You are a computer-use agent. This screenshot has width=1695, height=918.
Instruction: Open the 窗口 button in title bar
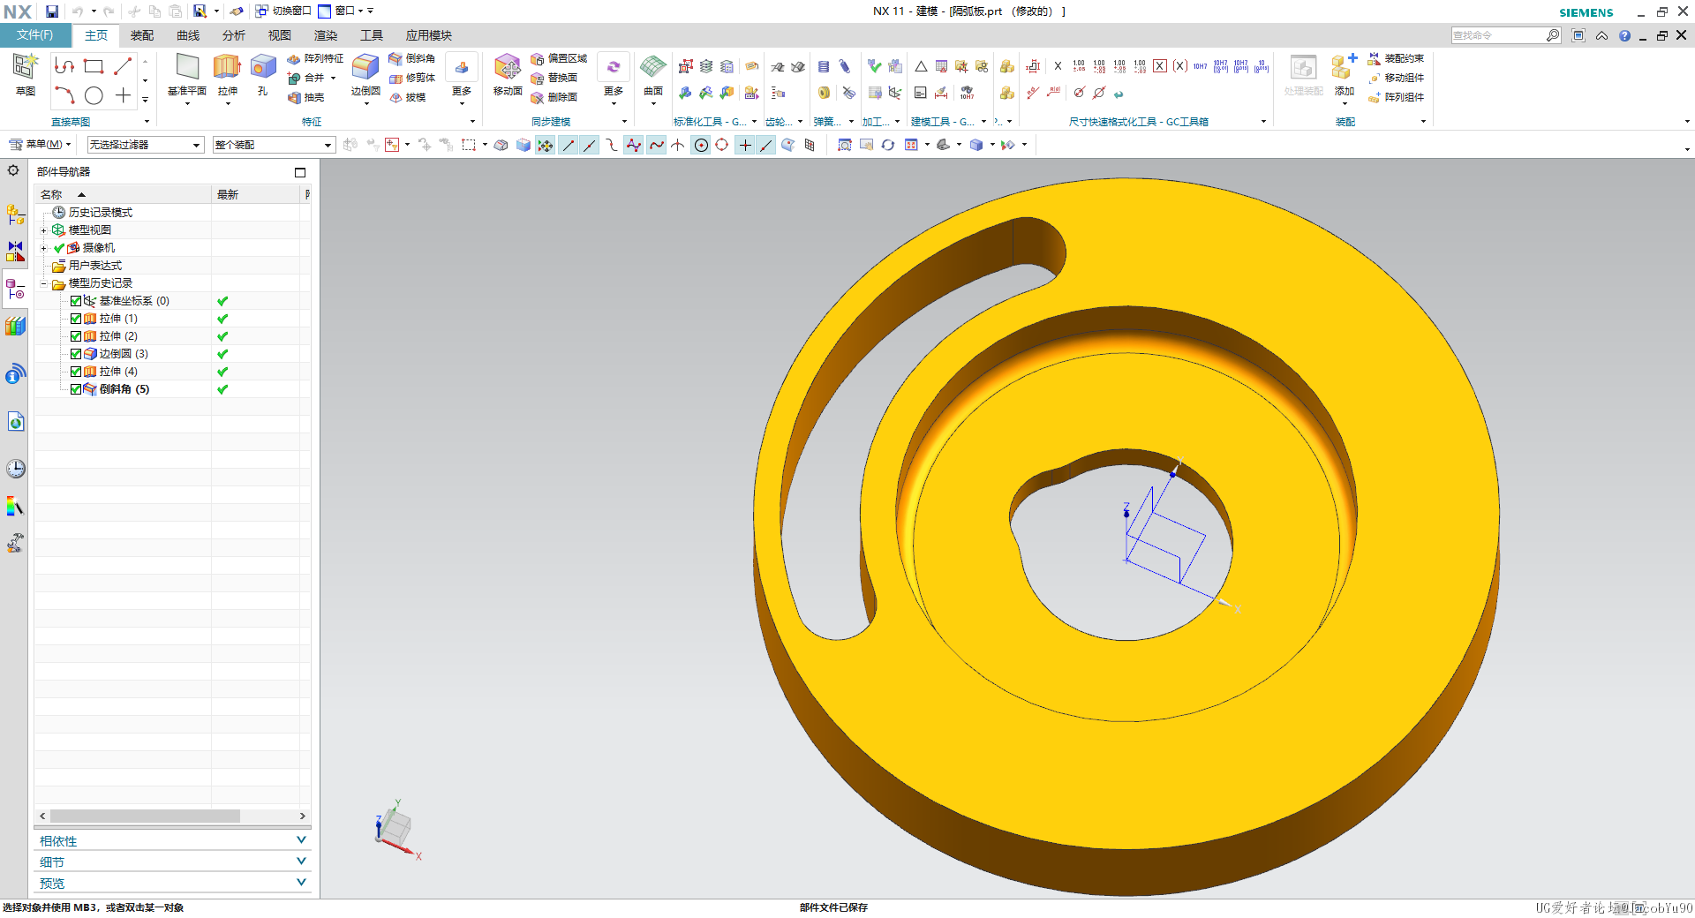coord(342,11)
